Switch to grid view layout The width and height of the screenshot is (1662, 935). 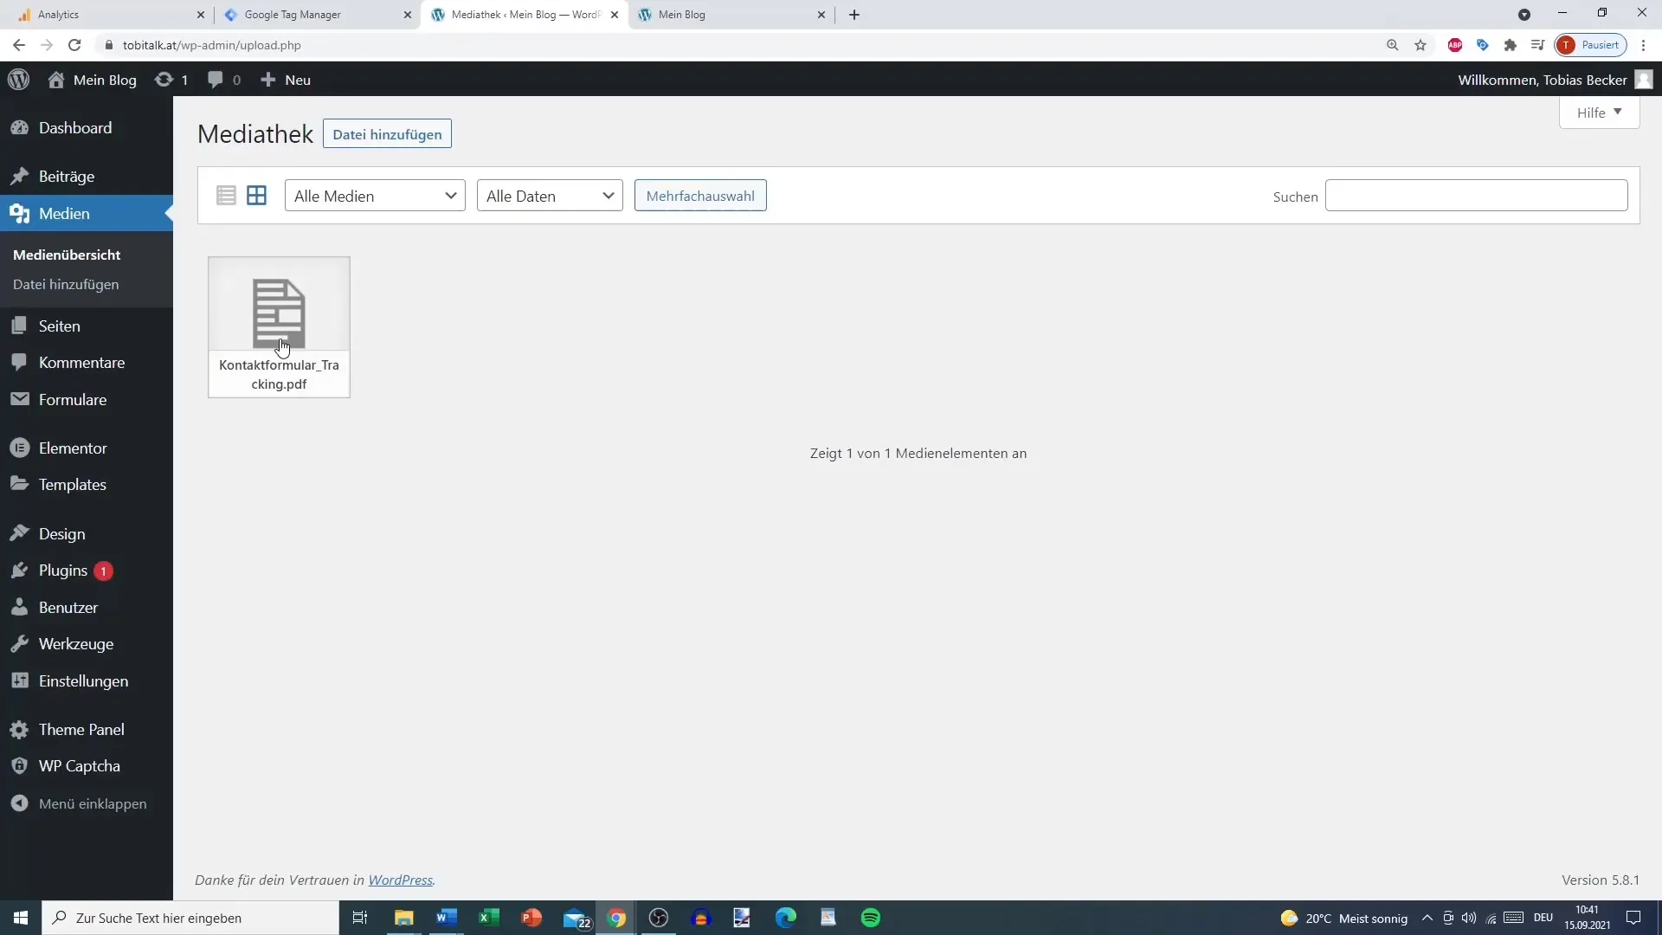(255, 195)
